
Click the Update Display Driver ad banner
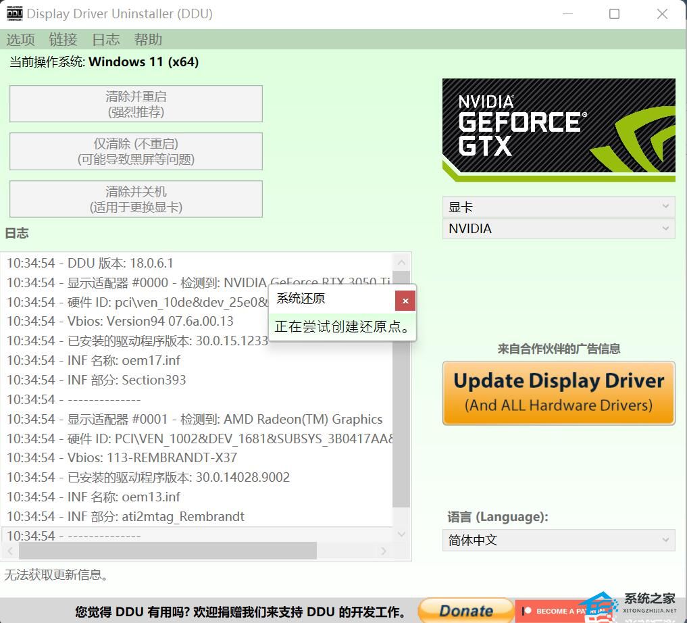[559, 393]
